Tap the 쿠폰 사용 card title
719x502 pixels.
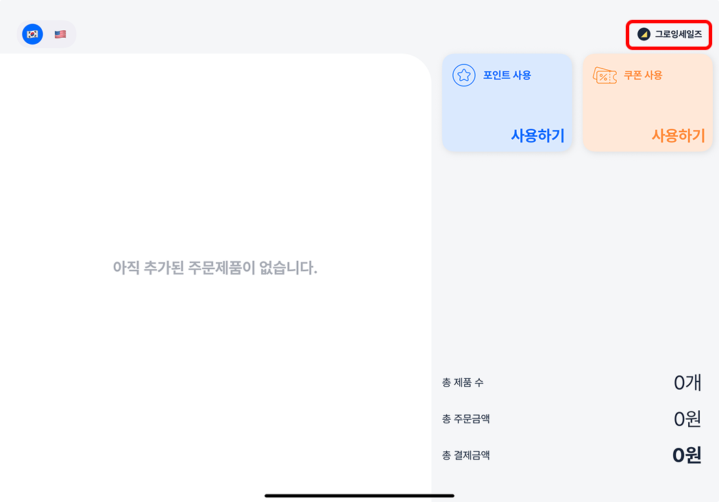pos(643,75)
